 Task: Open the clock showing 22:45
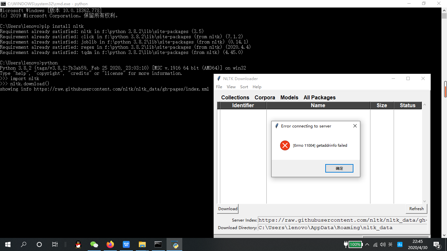point(418,242)
